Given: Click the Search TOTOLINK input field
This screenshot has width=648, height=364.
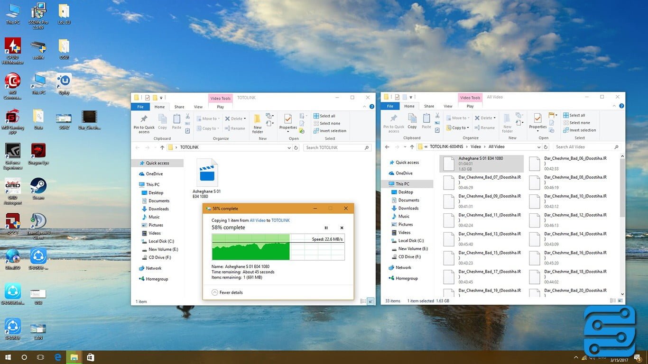Looking at the screenshot, I should 334,148.
